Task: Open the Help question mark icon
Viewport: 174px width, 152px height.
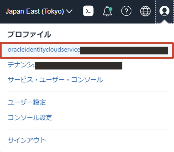Action: click(126, 11)
